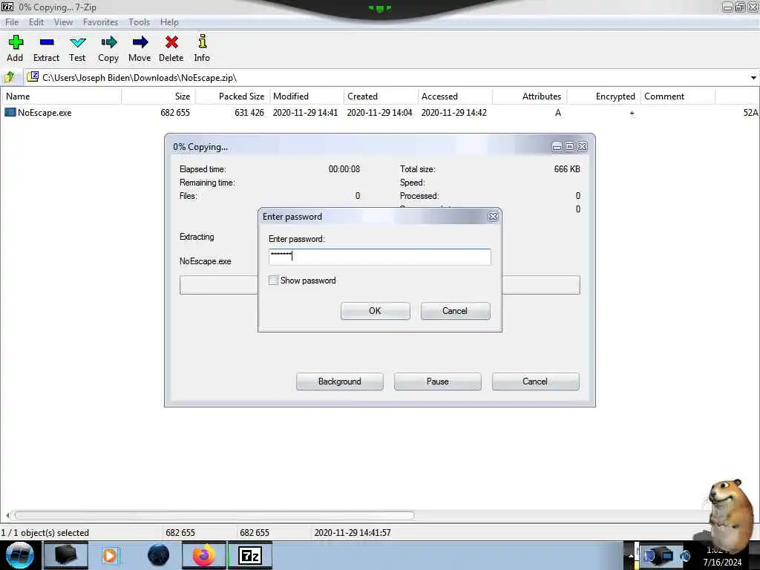Click the Copy toolbar icon
Screen dimensions: 760x570
(x=108, y=42)
